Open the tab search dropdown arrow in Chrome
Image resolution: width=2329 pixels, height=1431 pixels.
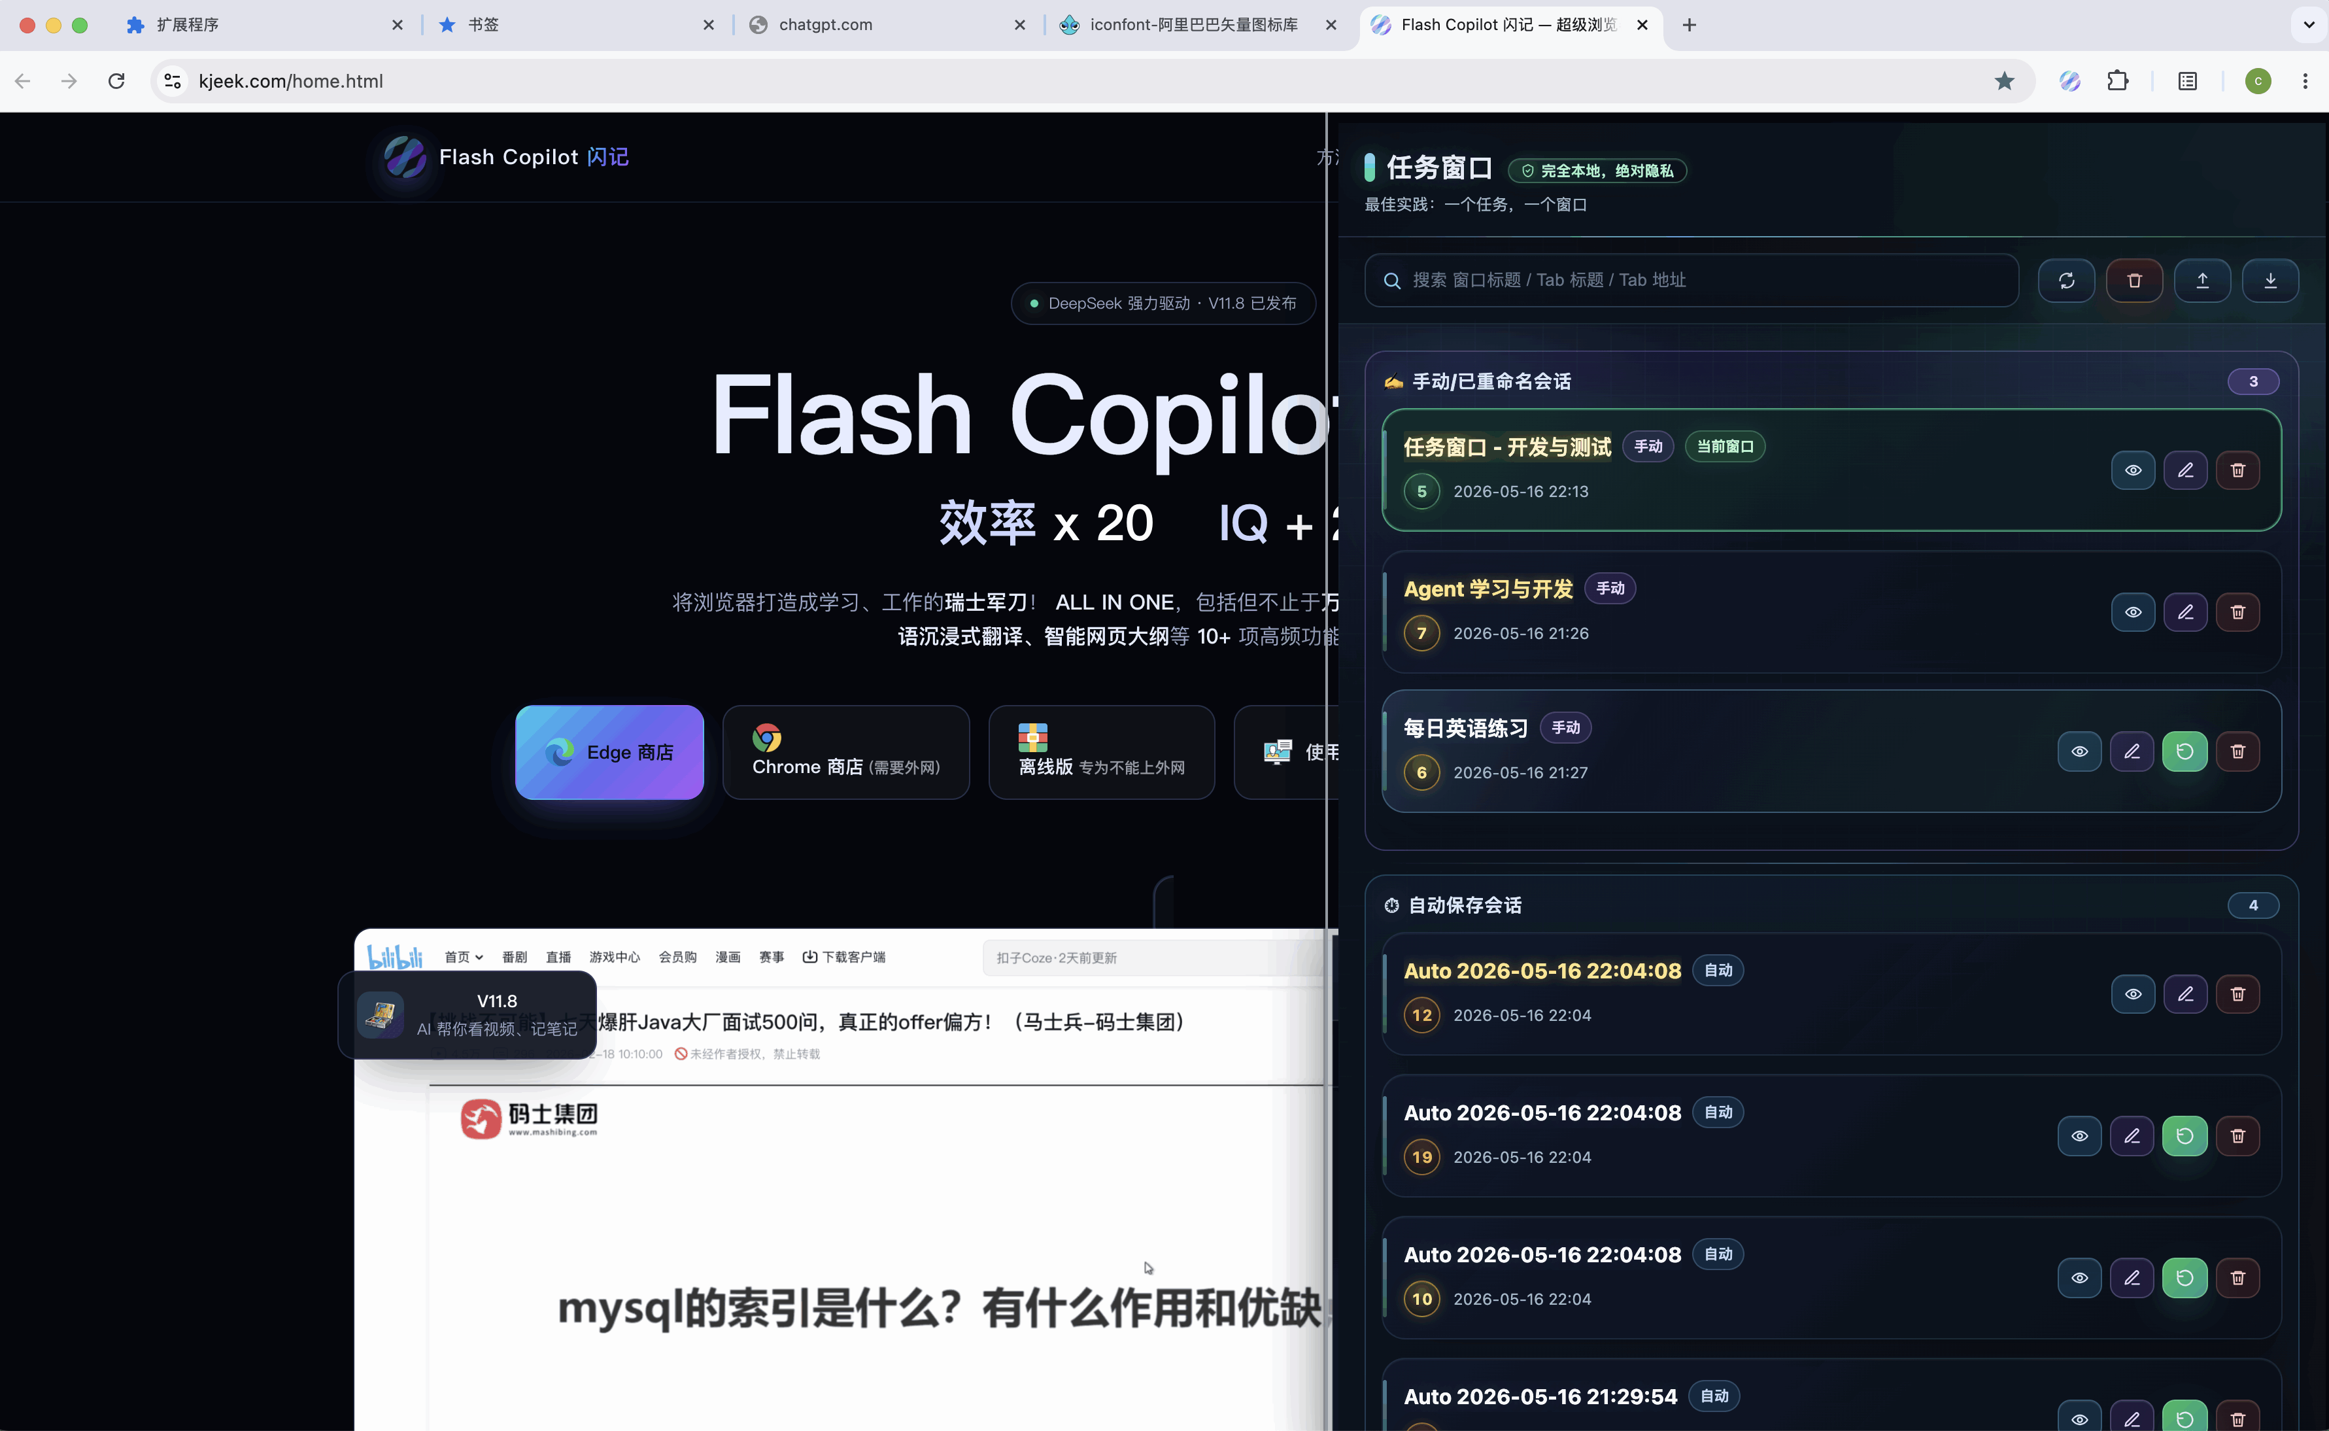point(2309,25)
